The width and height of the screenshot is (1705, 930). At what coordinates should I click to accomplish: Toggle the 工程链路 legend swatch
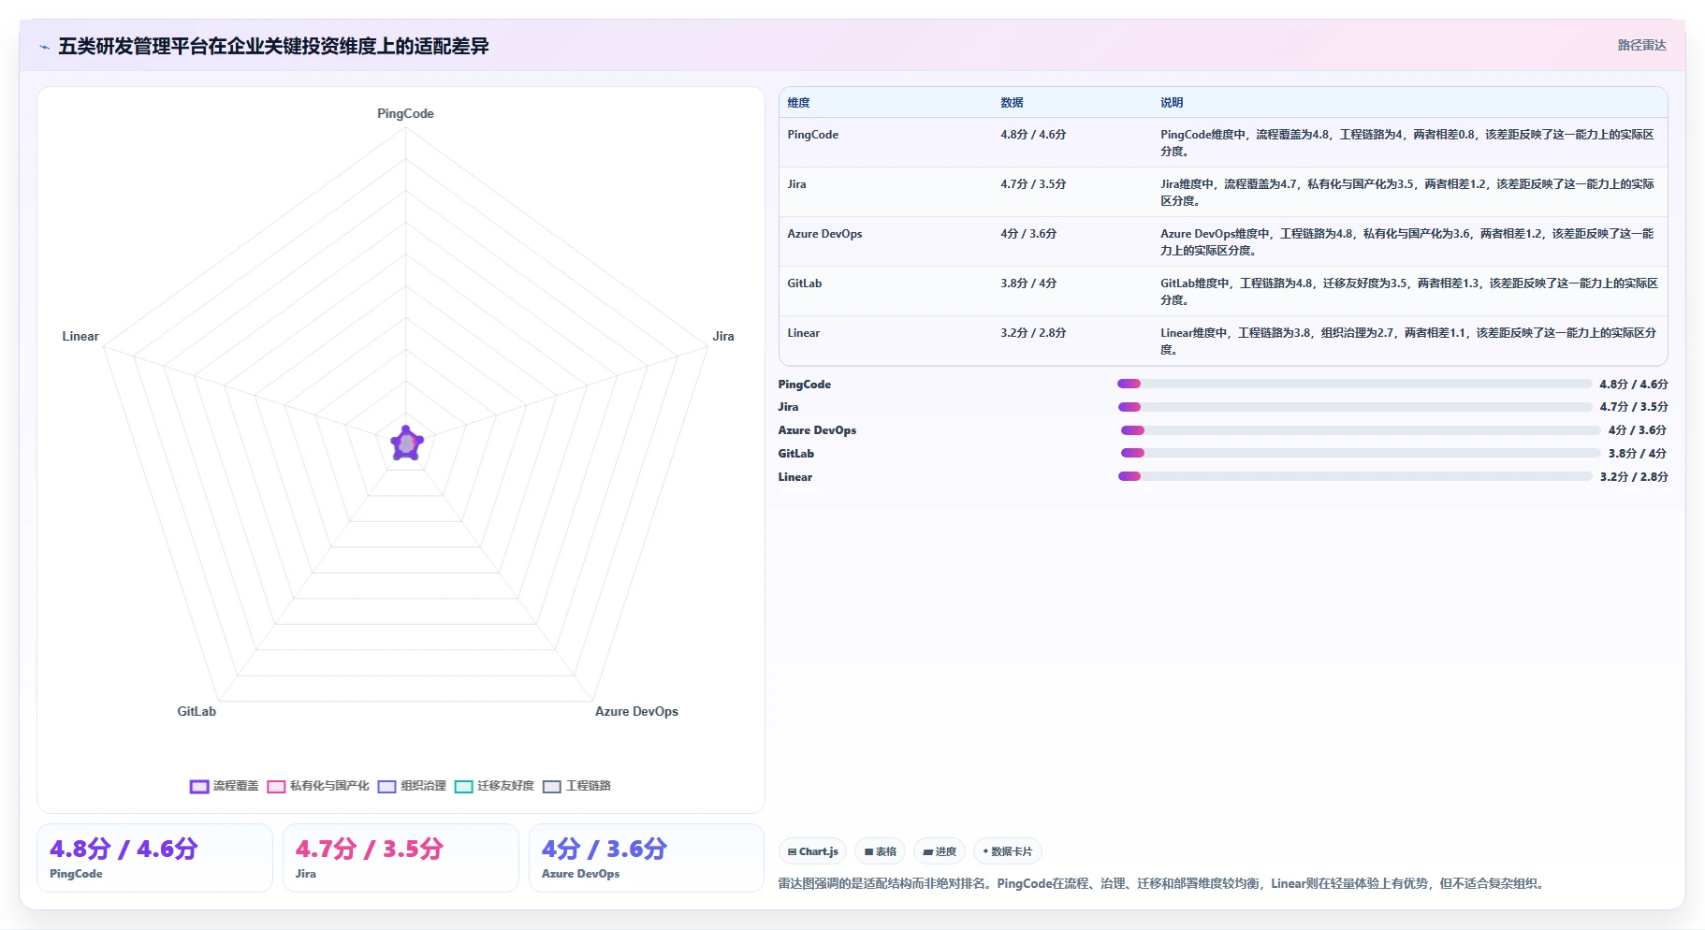click(x=552, y=787)
